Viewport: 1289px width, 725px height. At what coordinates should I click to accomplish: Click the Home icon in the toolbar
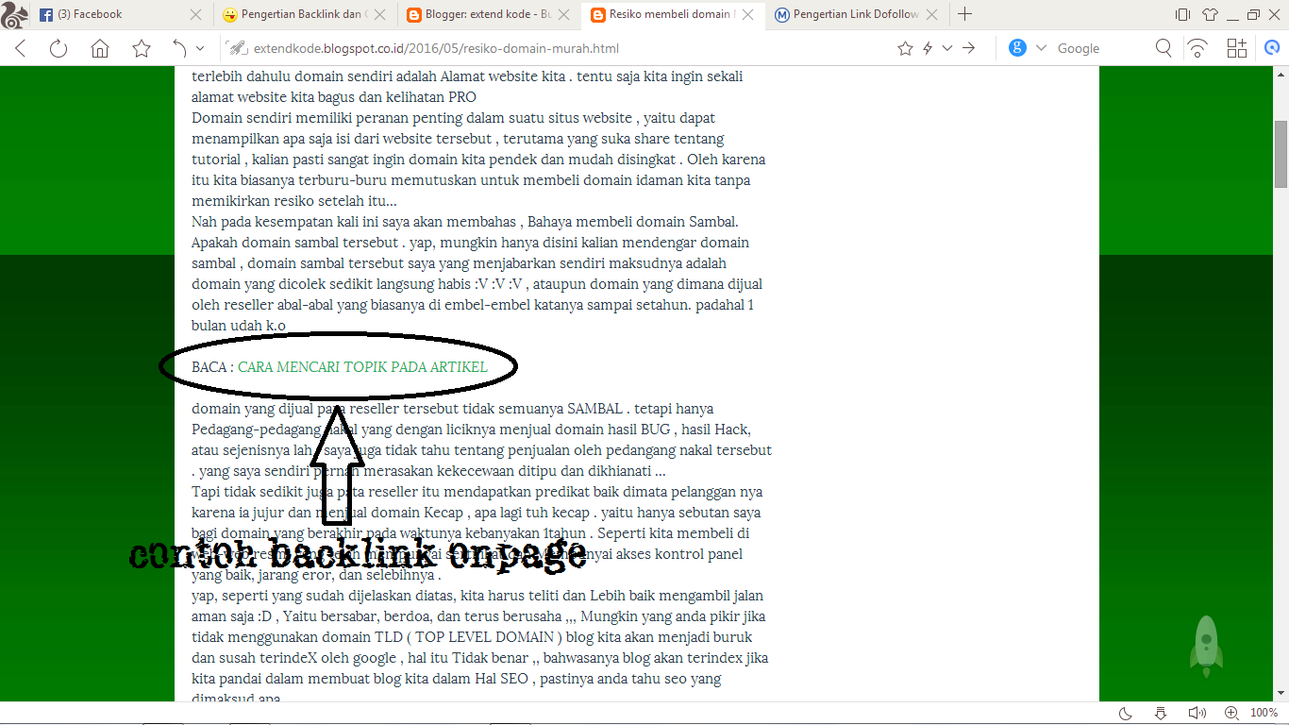click(99, 47)
